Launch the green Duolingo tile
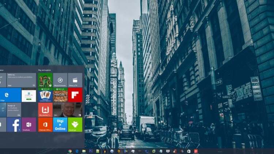Image resolution: width=274 pixels, height=154 pixels. 75,124
